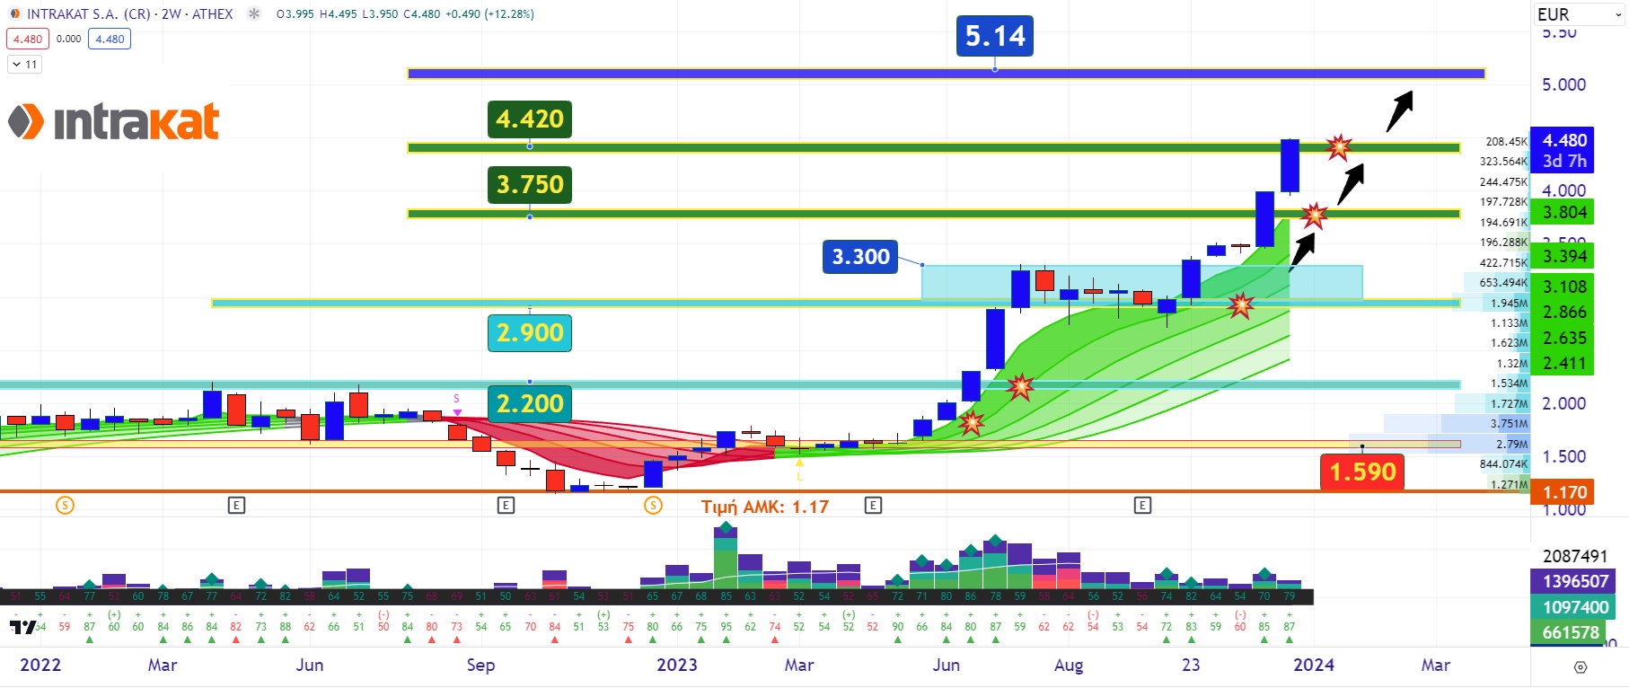
Task: Click the Sep label on the time axis
Action: click(x=480, y=666)
